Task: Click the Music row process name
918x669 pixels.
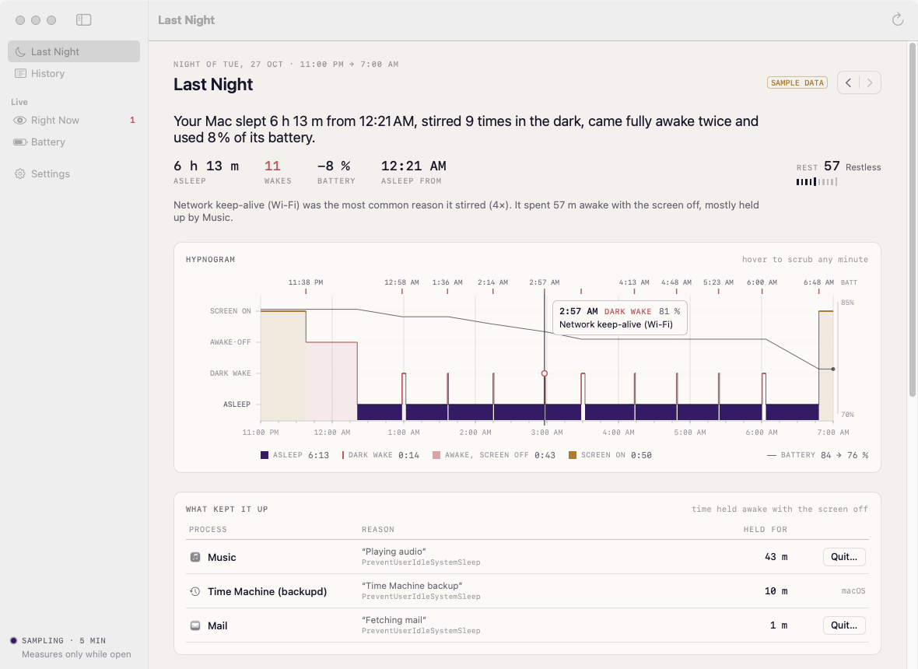Action: [222, 557]
